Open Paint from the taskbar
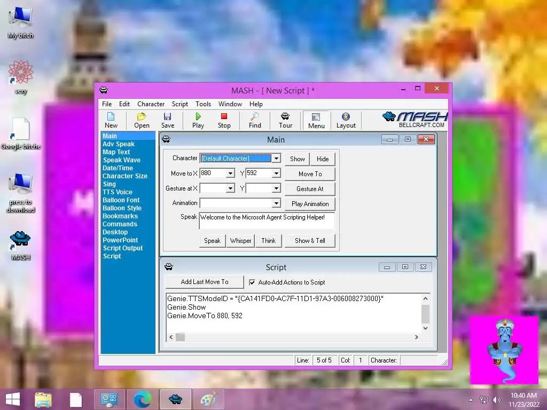The height and width of the screenshot is (410, 547). coord(209,399)
